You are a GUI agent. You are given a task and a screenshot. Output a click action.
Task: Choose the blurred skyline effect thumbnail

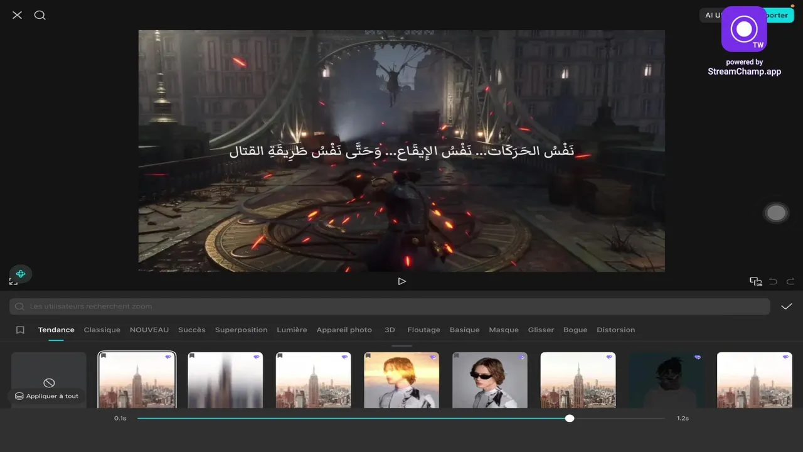225,380
